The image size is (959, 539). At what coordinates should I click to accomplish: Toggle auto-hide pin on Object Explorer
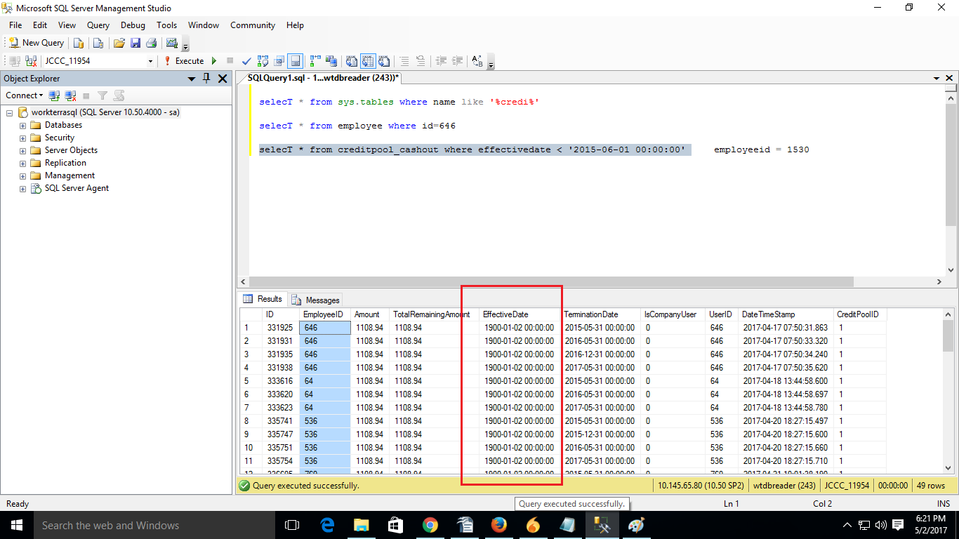(x=206, y=79)
